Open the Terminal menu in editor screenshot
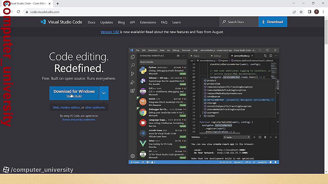 pyautogui.click(x=186, y=50)
